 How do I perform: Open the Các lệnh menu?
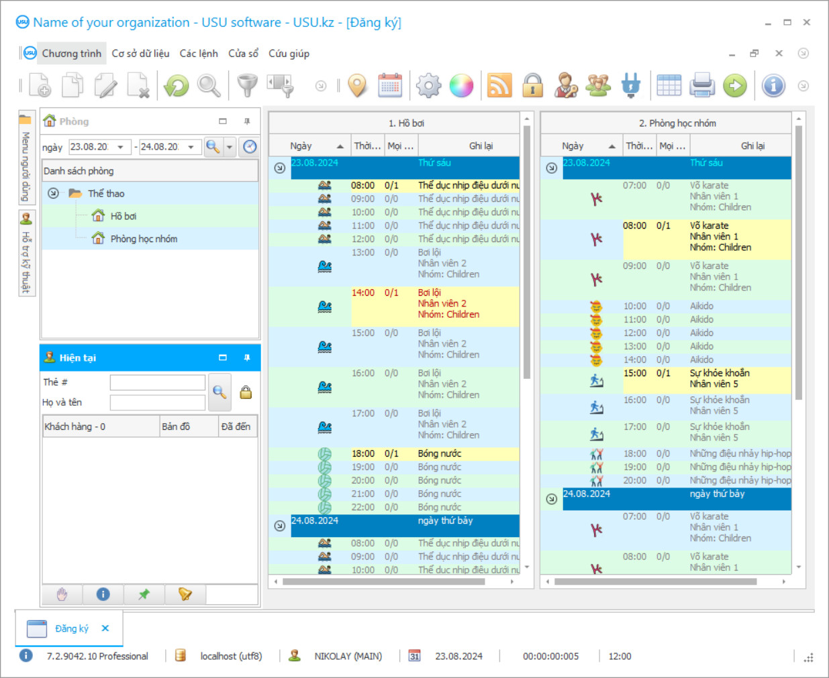pyautogui.click(x=199, y=53)
